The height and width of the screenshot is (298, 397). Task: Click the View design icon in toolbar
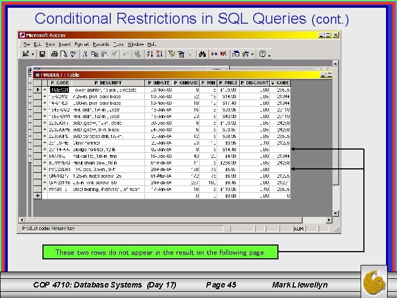(25, 54)
